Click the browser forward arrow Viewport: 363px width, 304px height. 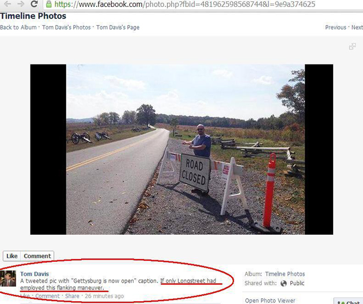click(x=21, y=3)
